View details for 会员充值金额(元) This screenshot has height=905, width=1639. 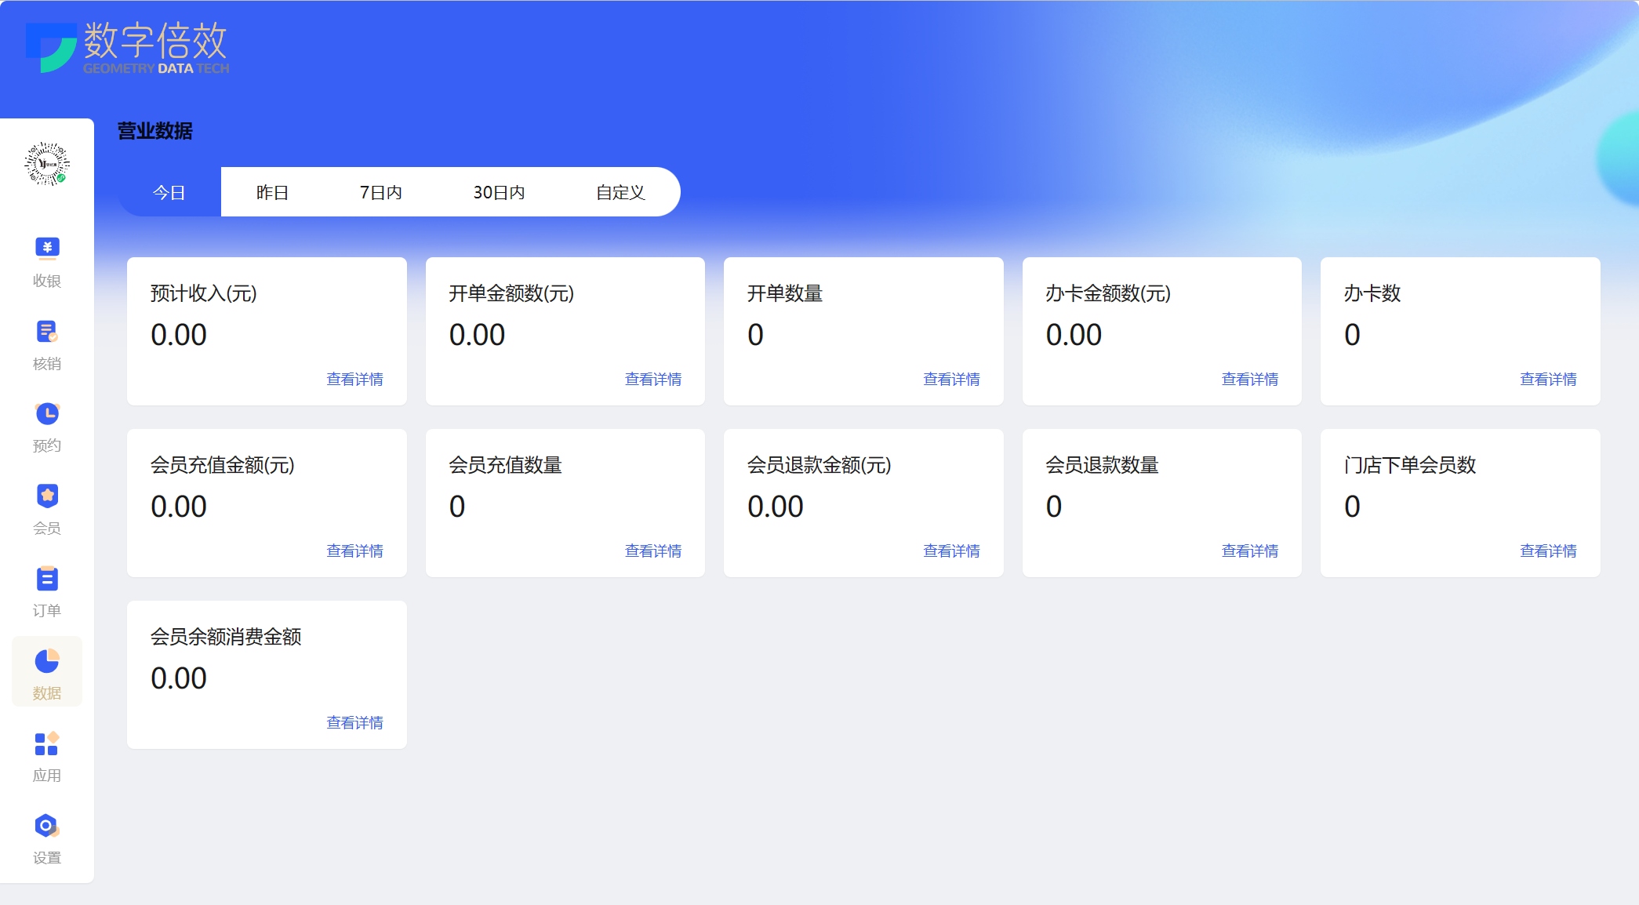tap(354, 551)
